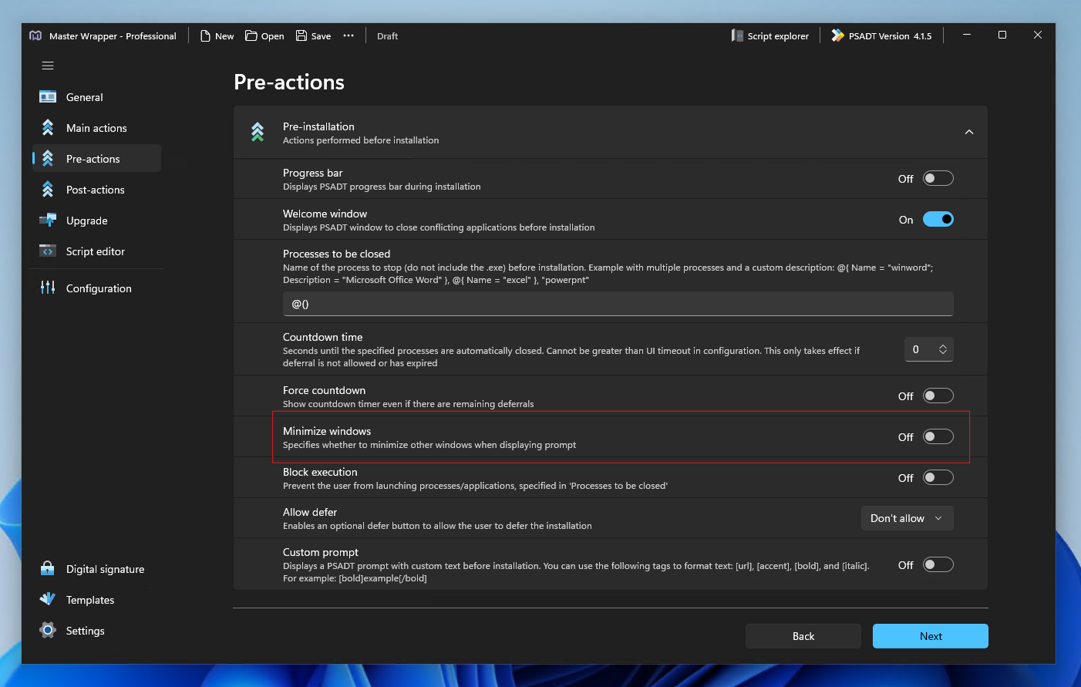Click the Custom prompt setting label
Image resolution: width=1081 pixels, height=687 pixels.
(x=321, y=552)
